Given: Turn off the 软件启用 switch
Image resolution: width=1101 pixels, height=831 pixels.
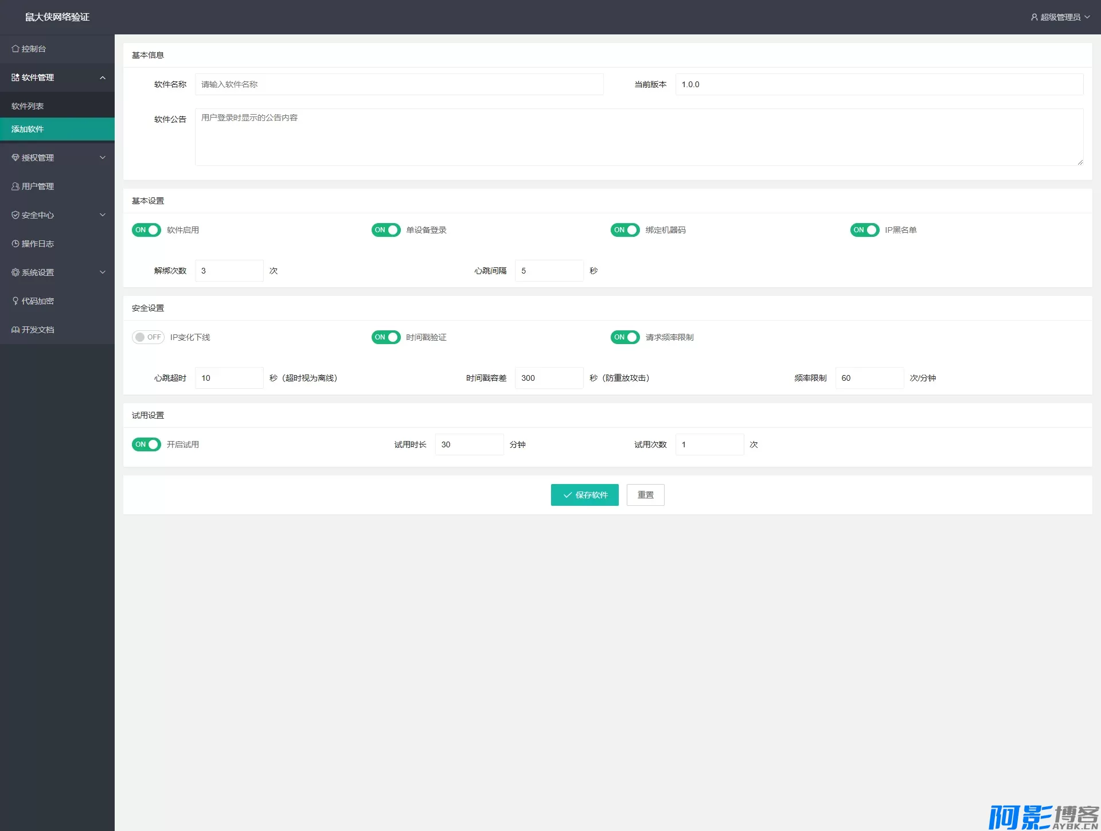Looking at the screenshot, I should [x=146, y=230].
